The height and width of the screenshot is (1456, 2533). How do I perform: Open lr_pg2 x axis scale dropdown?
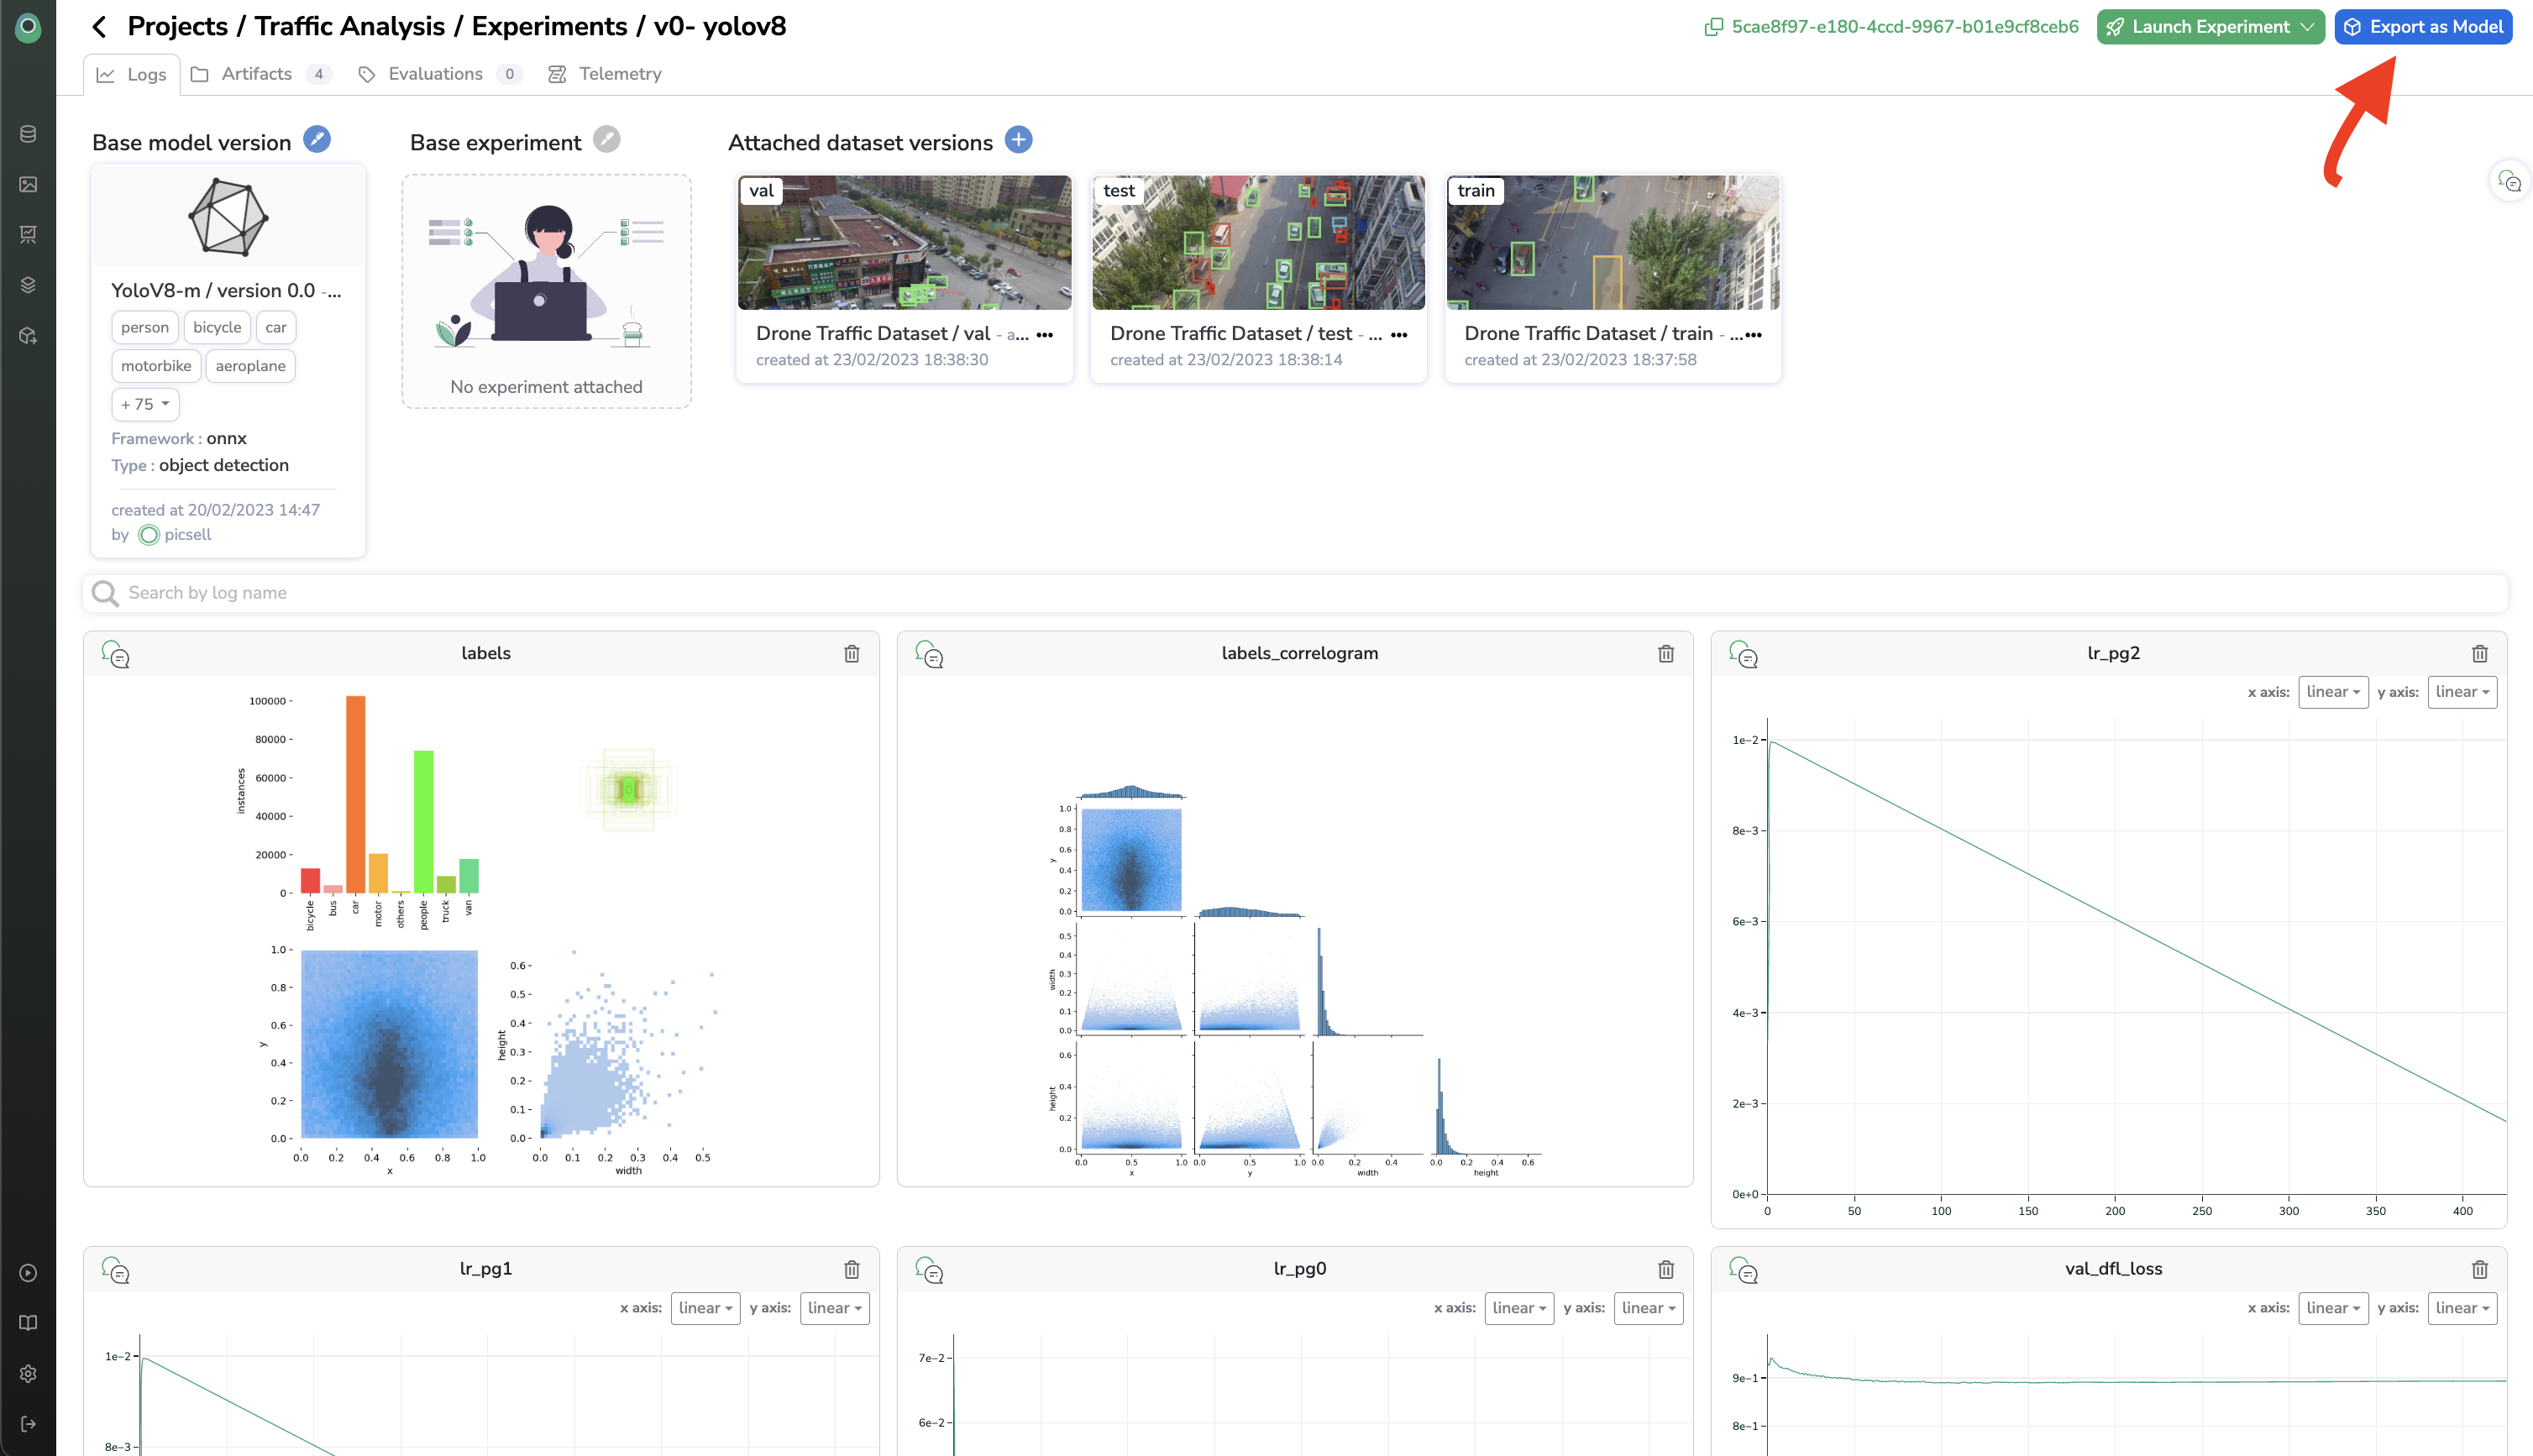pos(2332,692)
